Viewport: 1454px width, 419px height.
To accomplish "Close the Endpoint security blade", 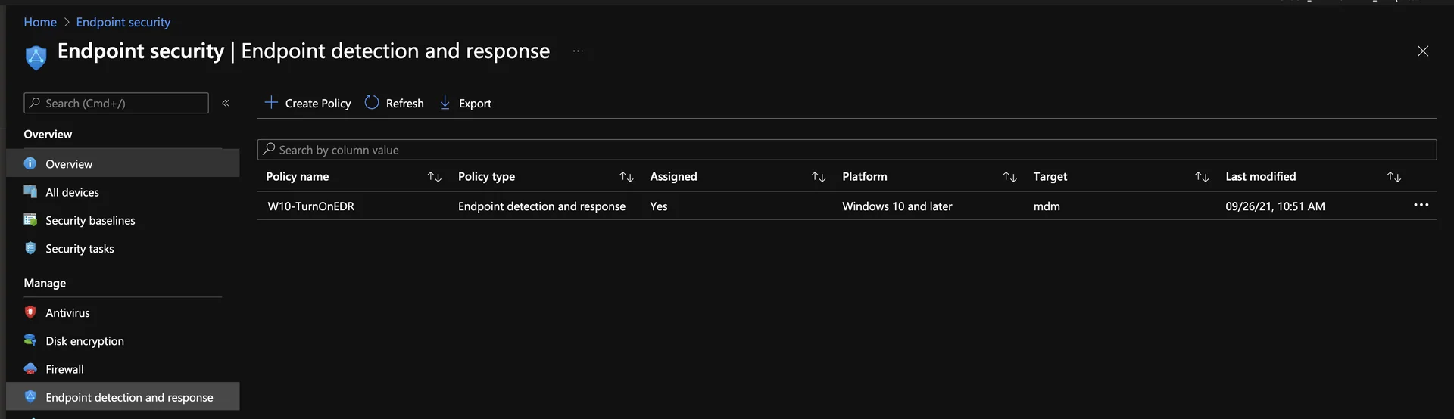I will click(x=1423, y=51).
